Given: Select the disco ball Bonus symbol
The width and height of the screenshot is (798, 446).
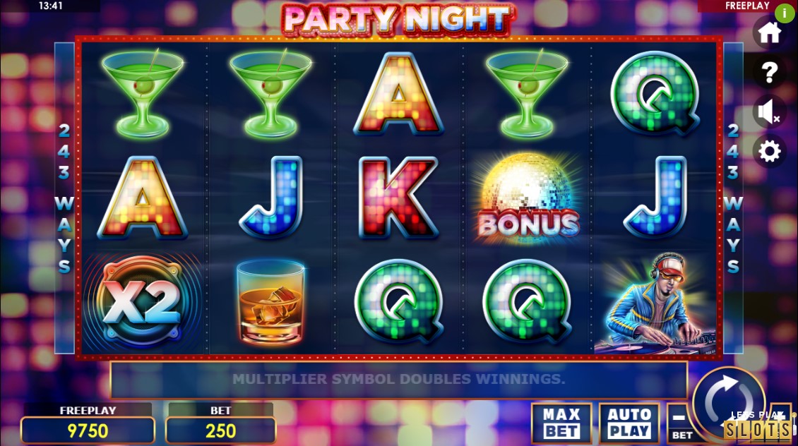Looking at the screenshot, I should coord(528,198).
